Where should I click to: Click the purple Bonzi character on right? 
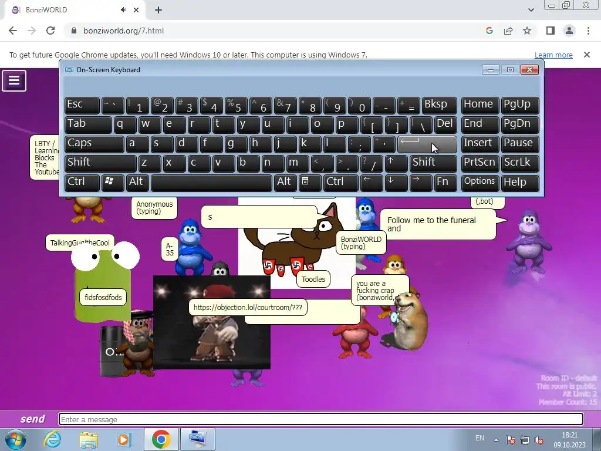pyautogui.click(x=529, y=241)
